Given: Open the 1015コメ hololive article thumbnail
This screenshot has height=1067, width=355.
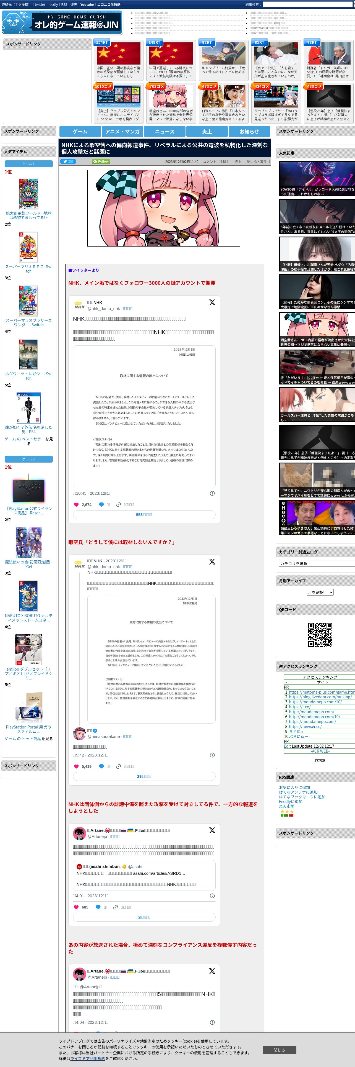Looking at the screenshot, I should tap(119, 96).
